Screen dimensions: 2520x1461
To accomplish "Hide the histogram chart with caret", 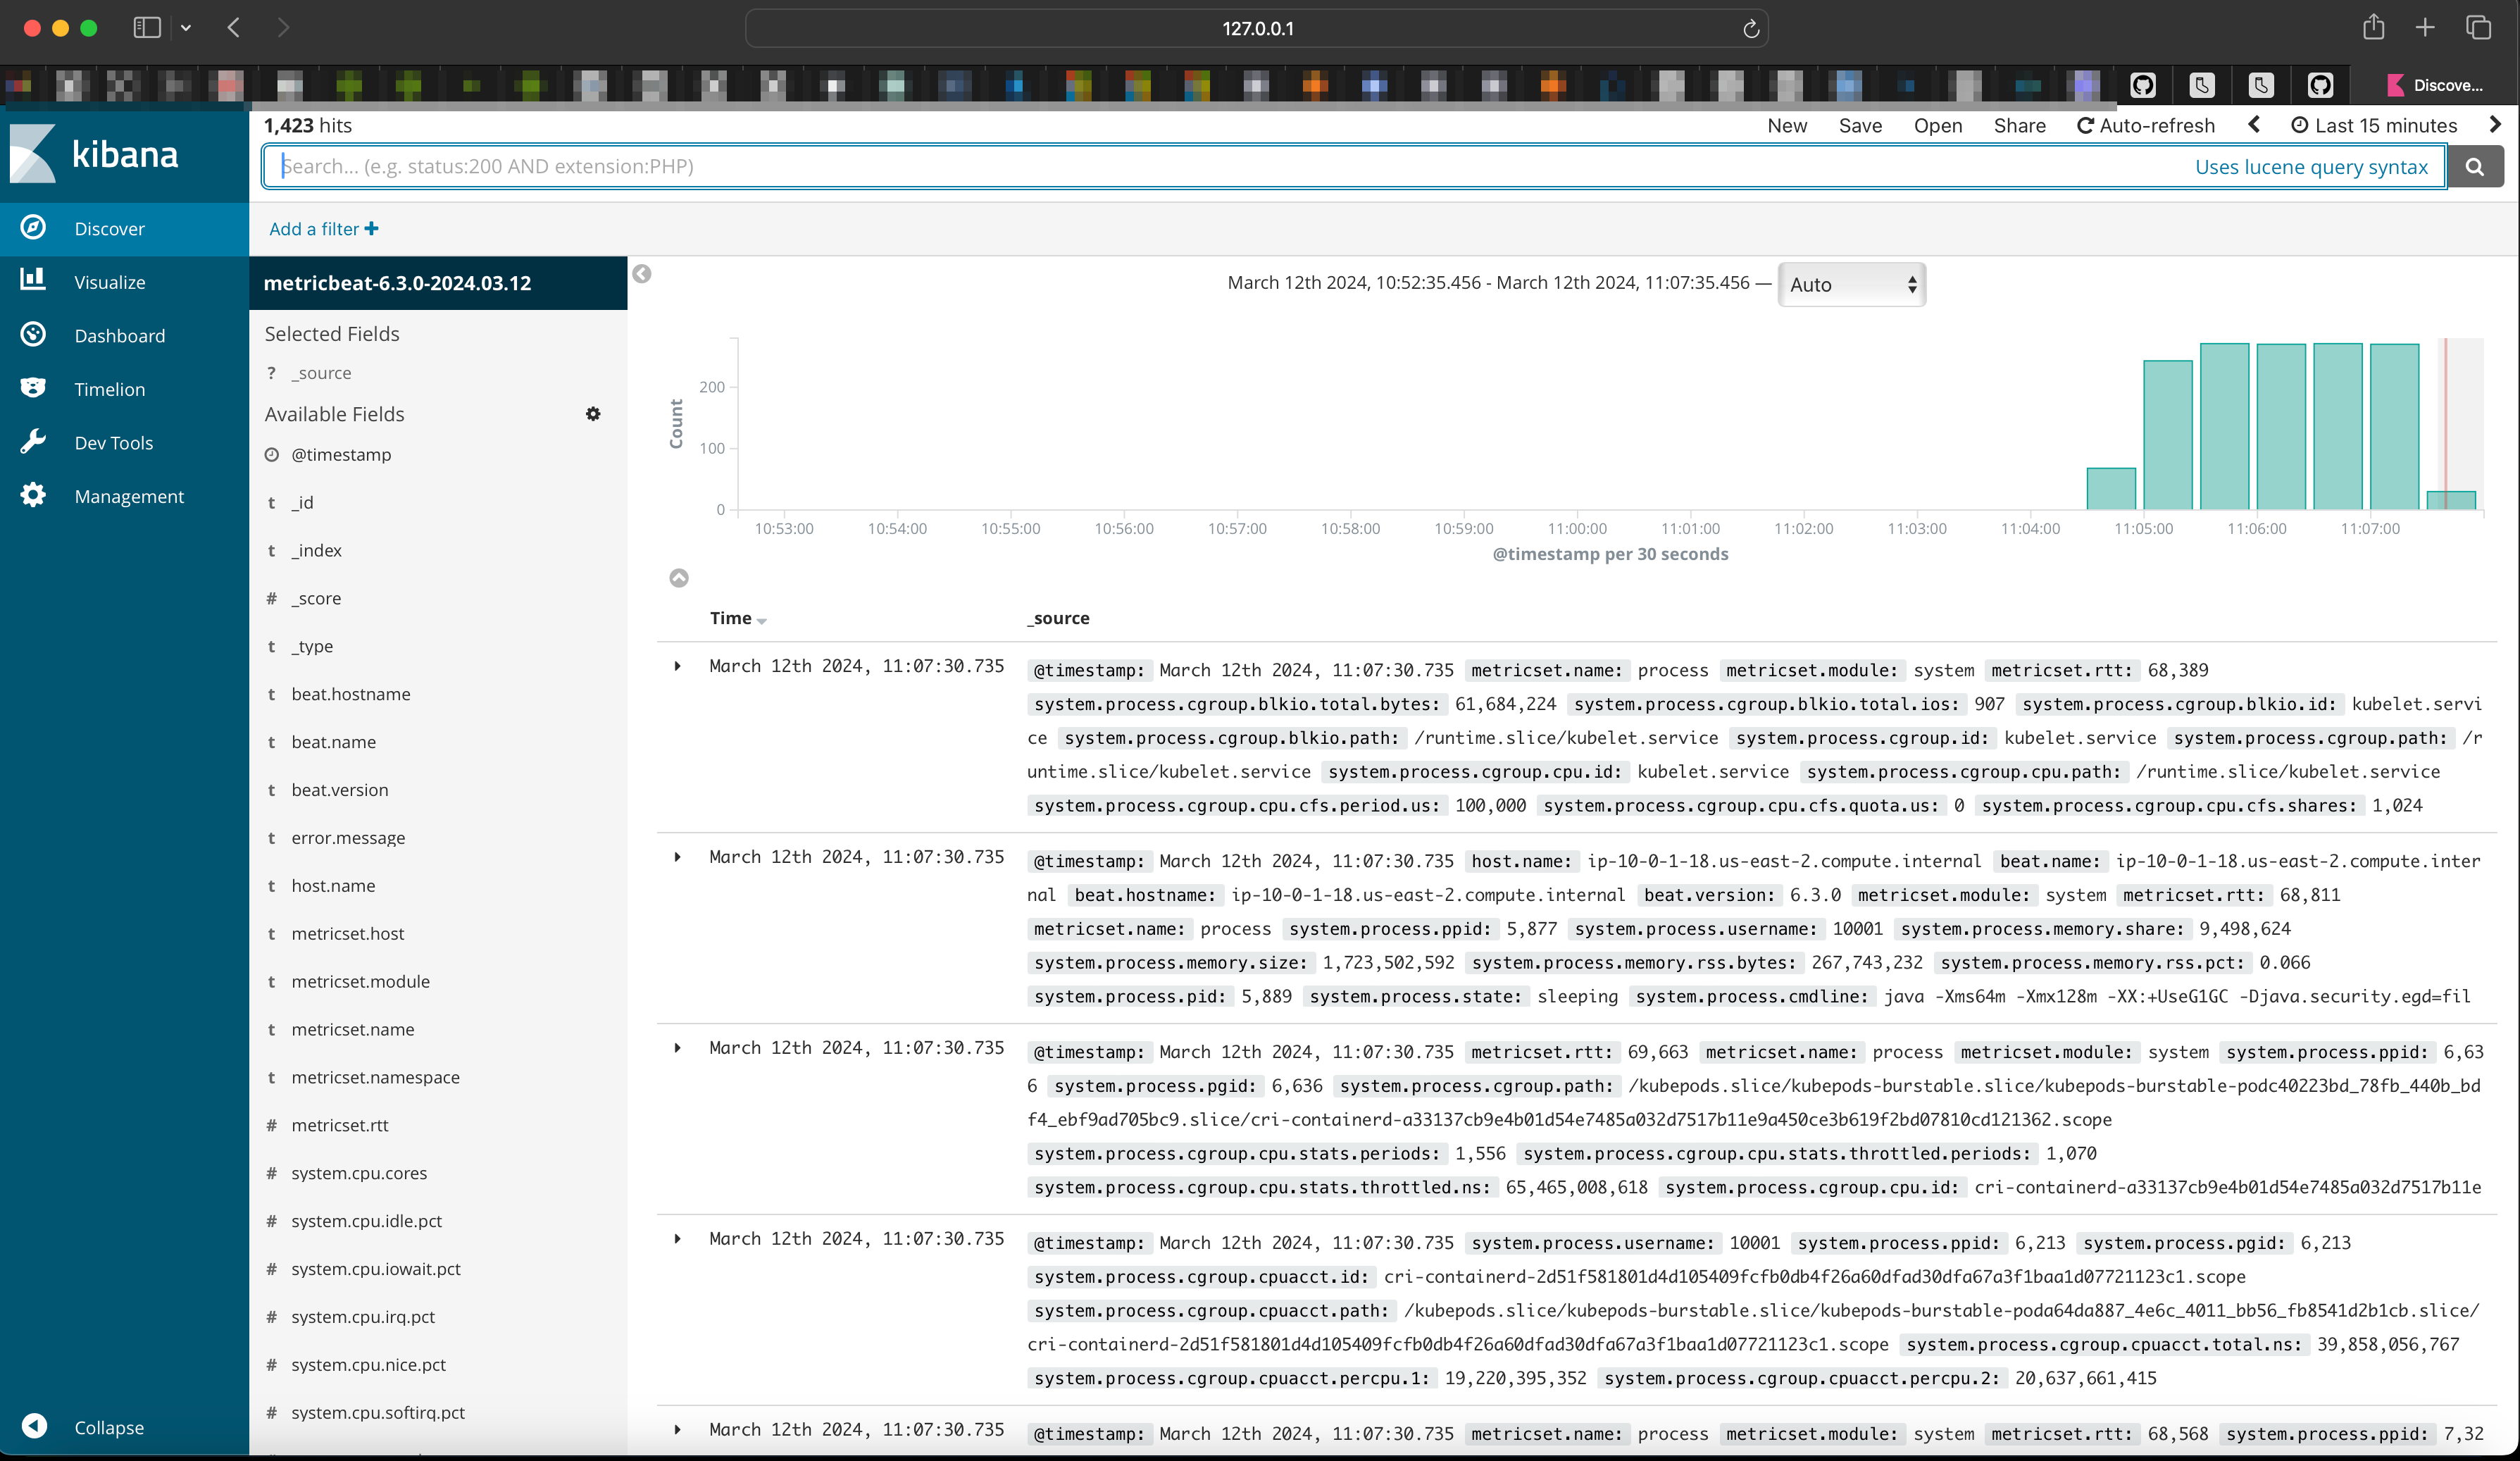I will pos(678,578).
